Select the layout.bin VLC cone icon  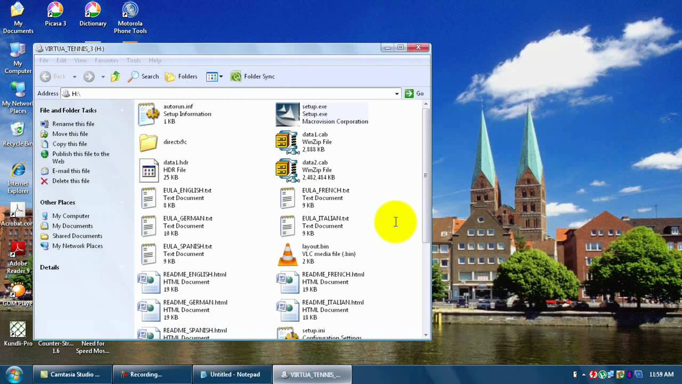[x=288, y=254]
